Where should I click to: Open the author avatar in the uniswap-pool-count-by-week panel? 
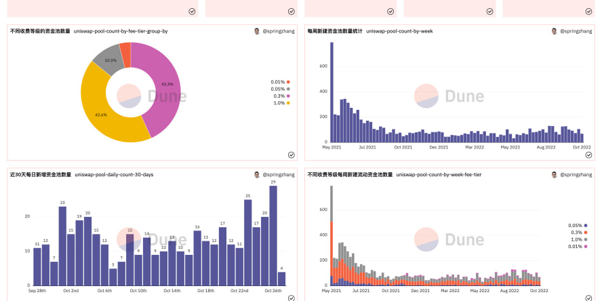pyautogui.click(x=554, y=31)
